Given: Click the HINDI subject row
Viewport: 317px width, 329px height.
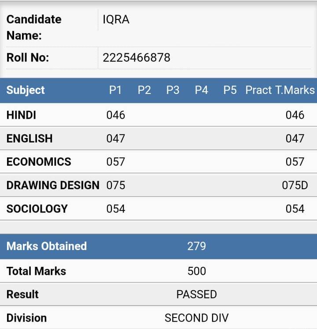Looking at the screenshot, I should point(158,115).
